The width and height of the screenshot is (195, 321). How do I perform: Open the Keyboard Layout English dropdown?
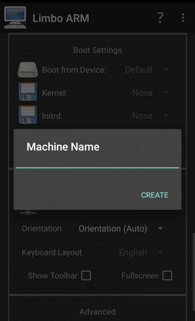click(x=141, y=252)
